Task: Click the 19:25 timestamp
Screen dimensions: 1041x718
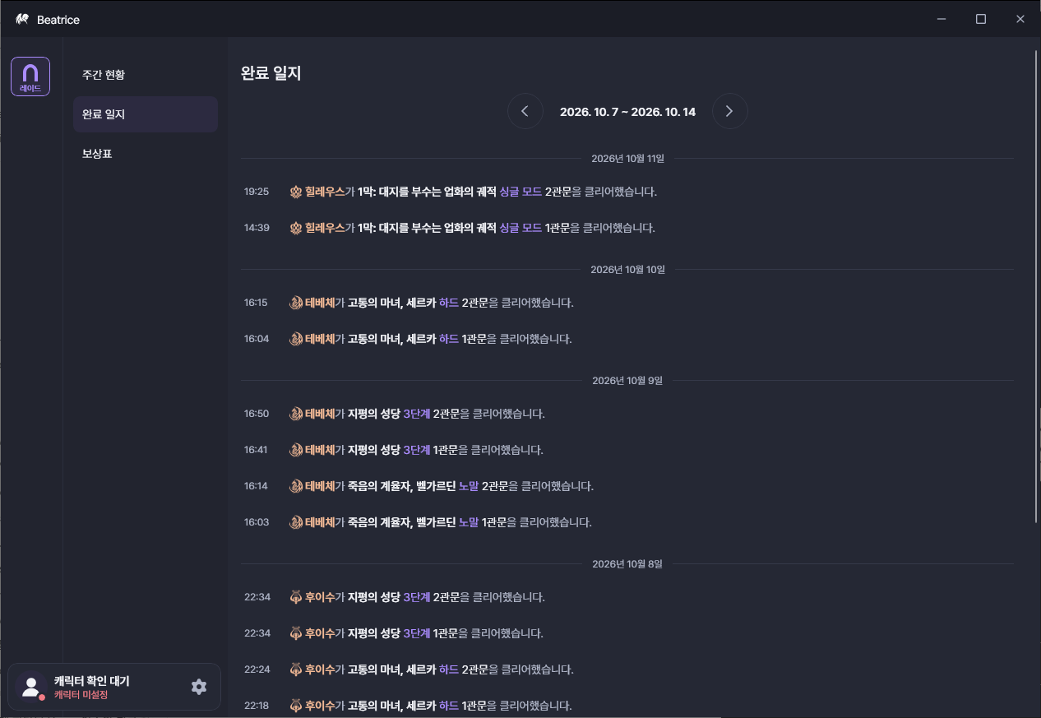Action: (x=257, y=192)
